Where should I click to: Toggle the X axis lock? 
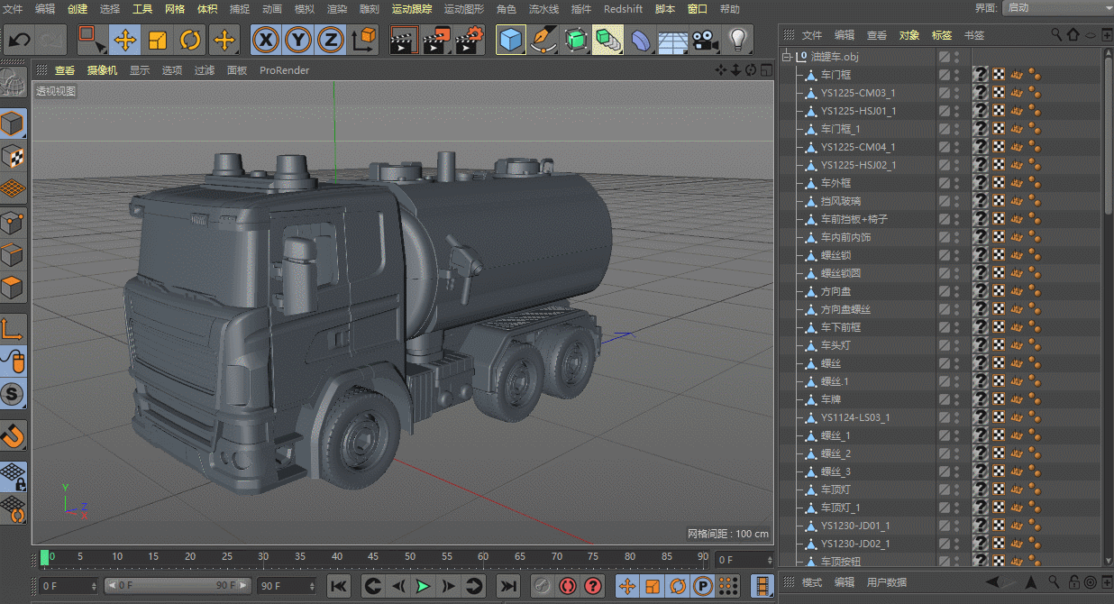(x=265, y=40)
